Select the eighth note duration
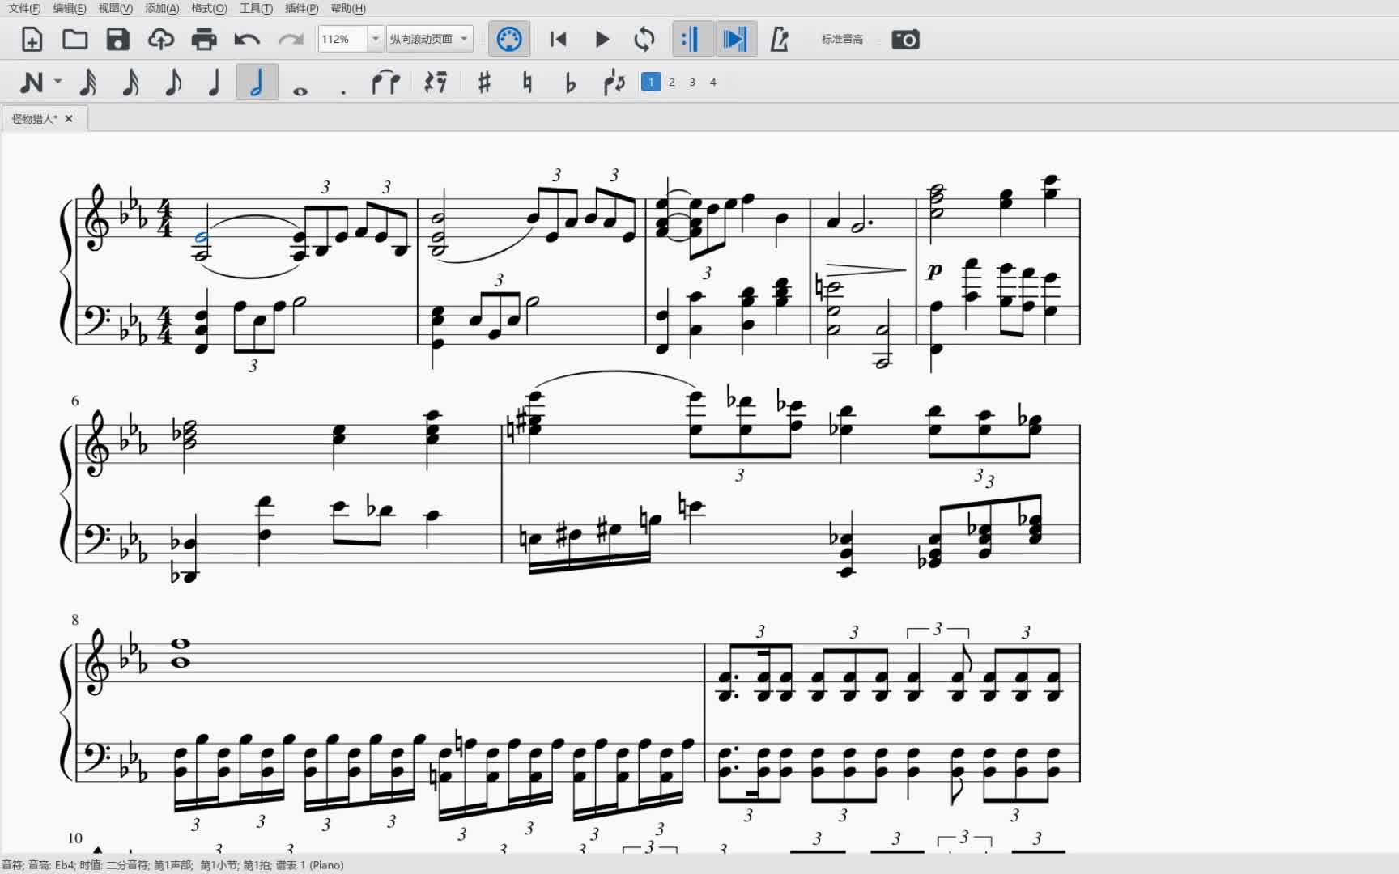Viewport: 1399px width, 874px height. tap(173, 82)
